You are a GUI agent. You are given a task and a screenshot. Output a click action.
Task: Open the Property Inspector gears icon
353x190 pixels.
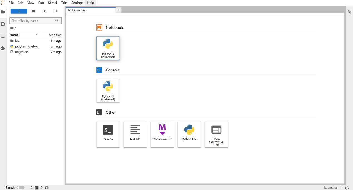tap(350, 12)
